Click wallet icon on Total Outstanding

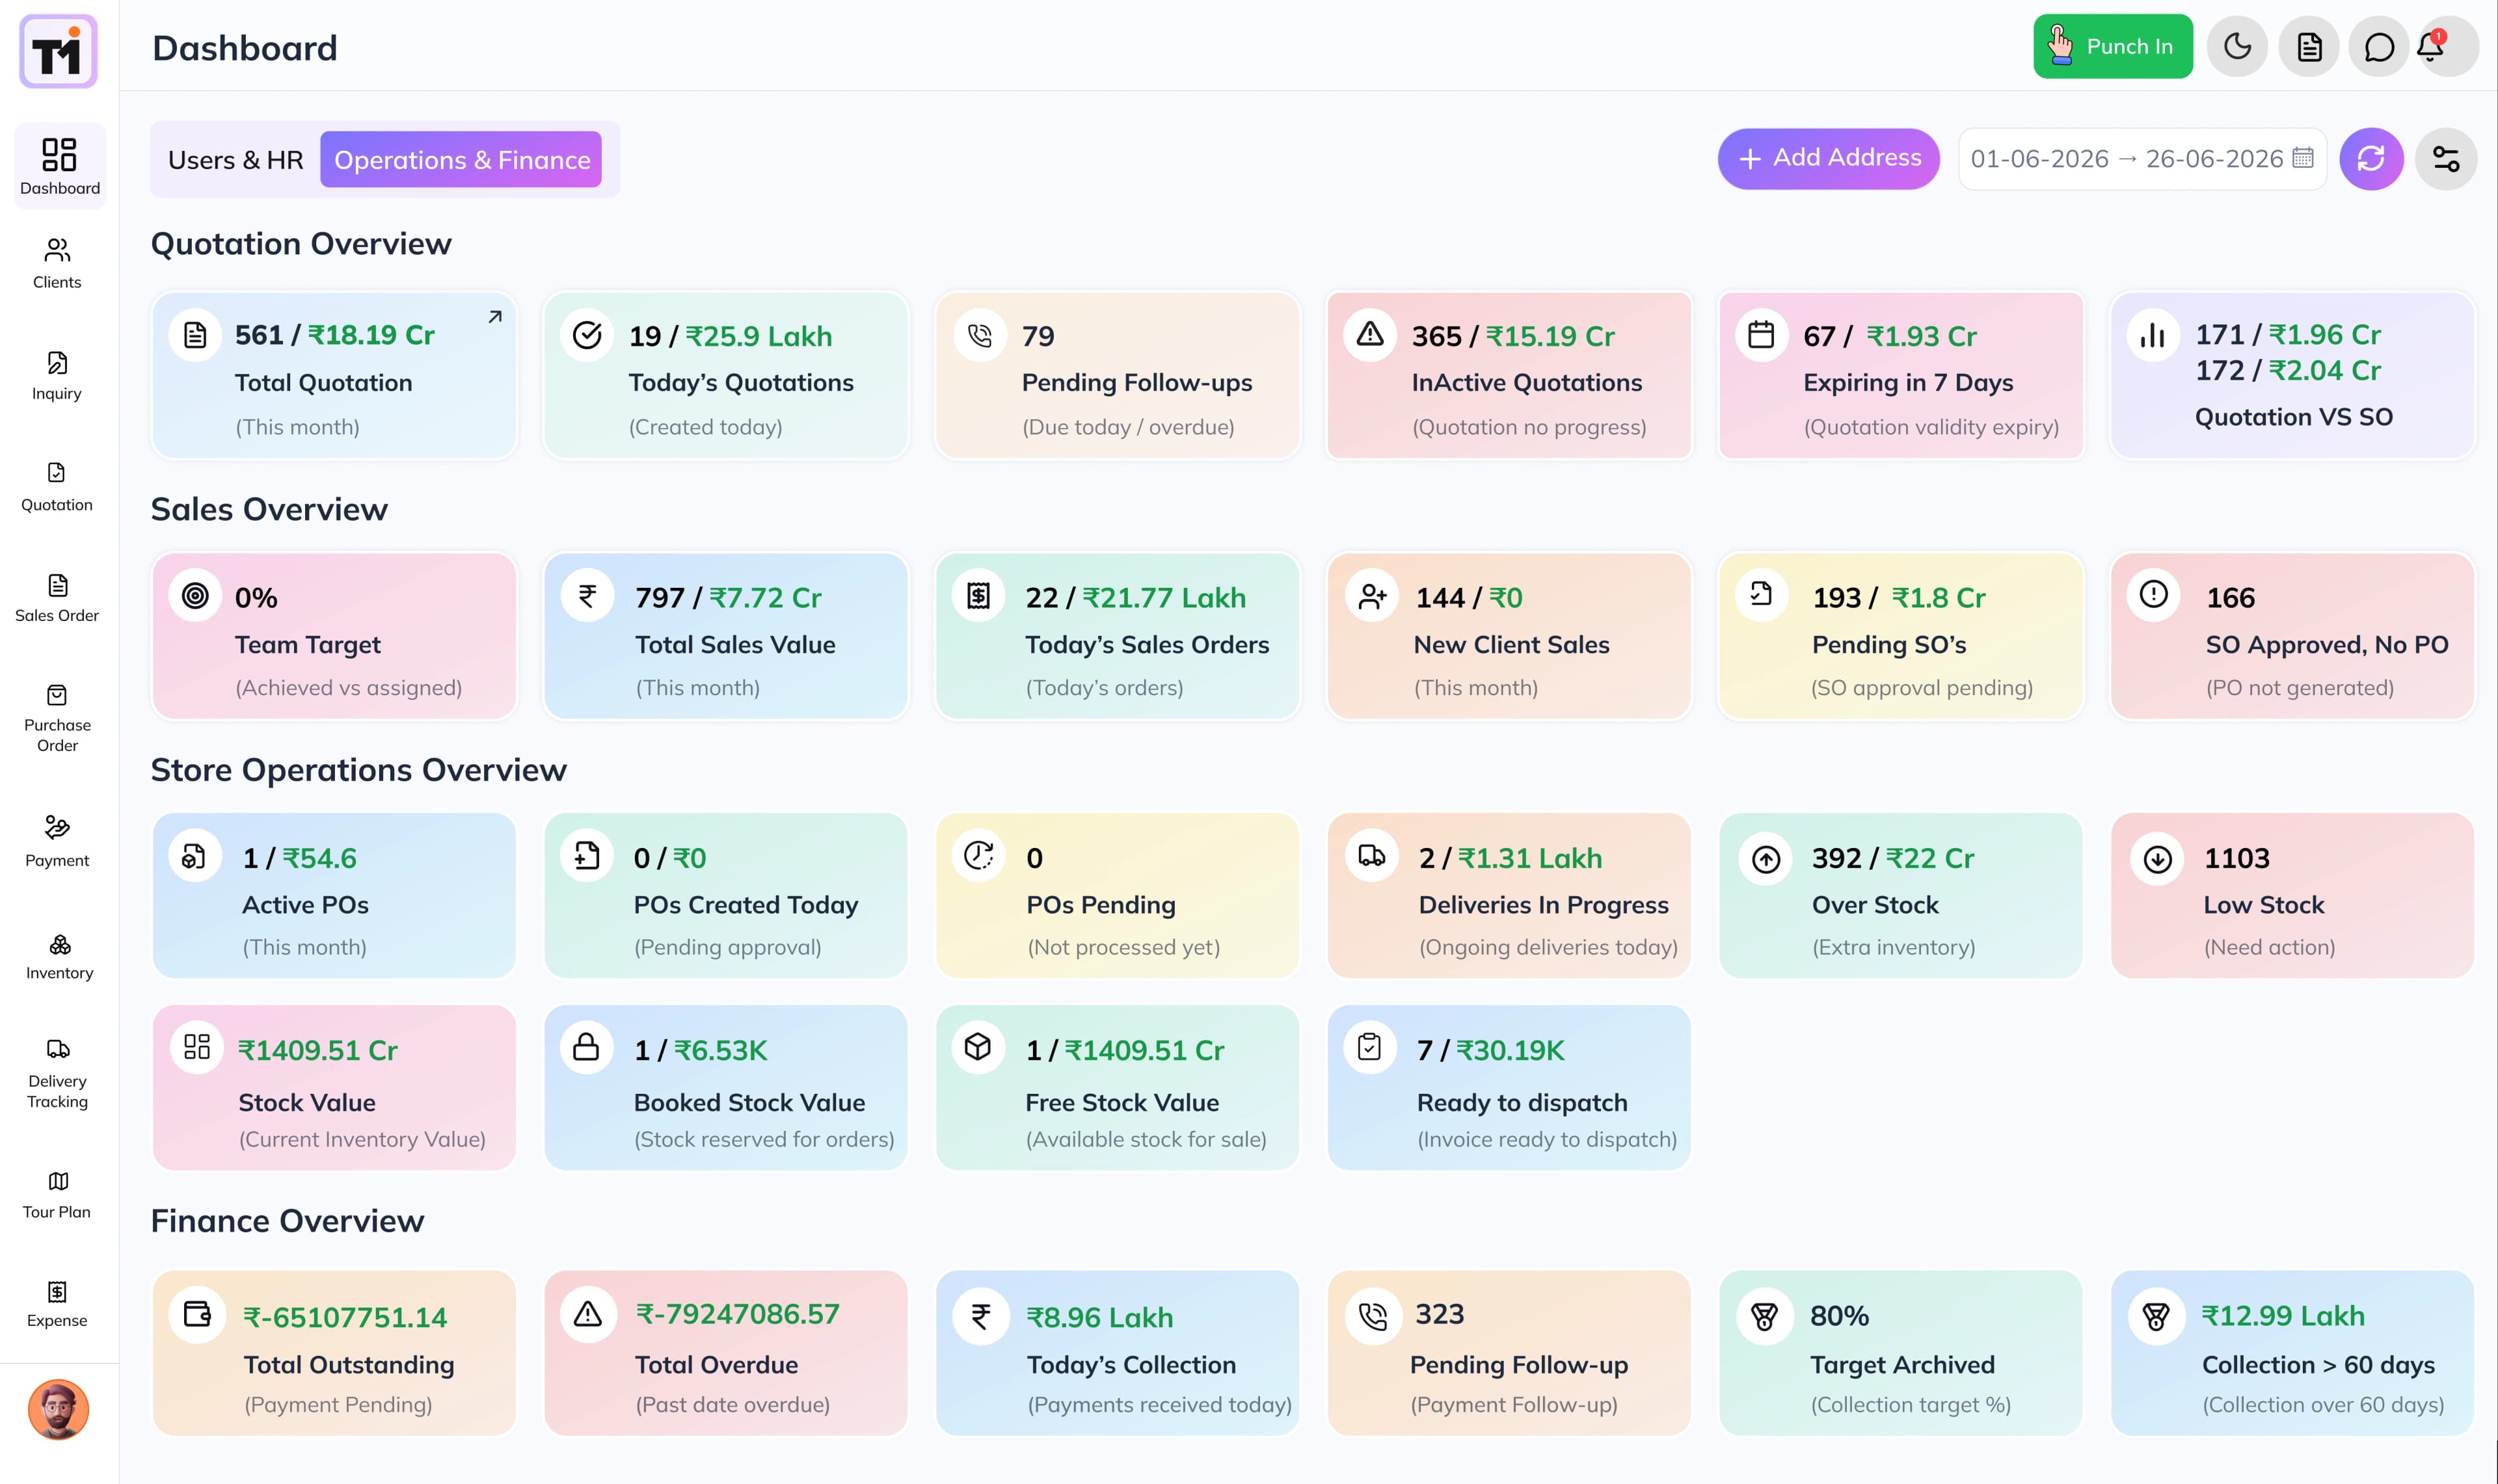click(x=197, y=1315)
